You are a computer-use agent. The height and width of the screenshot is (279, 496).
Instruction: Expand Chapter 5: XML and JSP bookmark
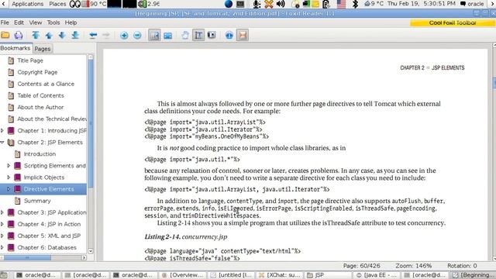(2, 236)
